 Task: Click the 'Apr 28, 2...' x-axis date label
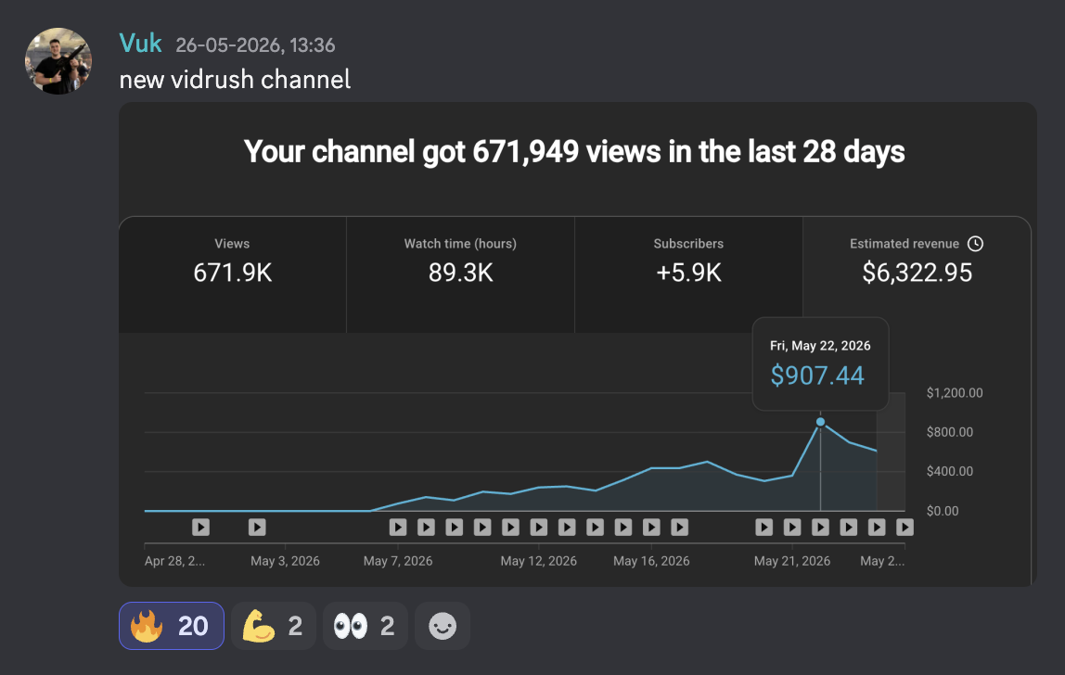pos(174,561)
